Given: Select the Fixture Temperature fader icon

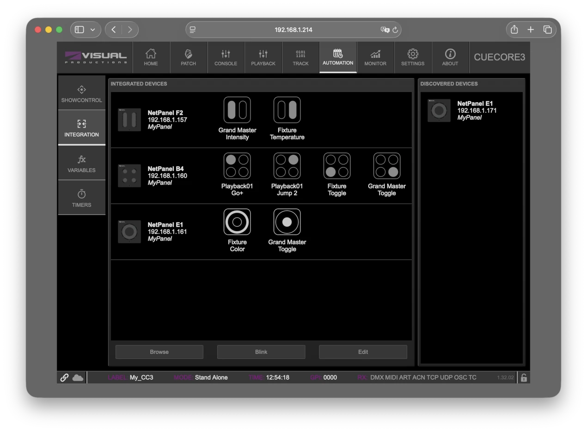Looking at the screenshot, I should click(x=287, y=110).
